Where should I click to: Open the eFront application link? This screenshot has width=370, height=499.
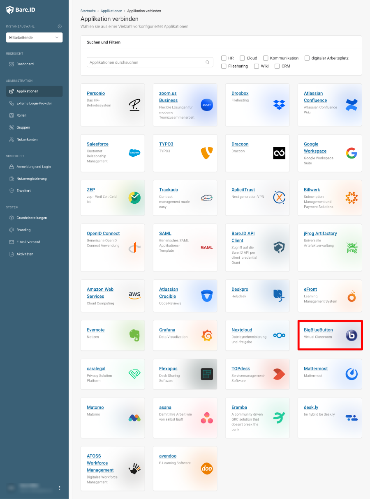coord(310,289)
